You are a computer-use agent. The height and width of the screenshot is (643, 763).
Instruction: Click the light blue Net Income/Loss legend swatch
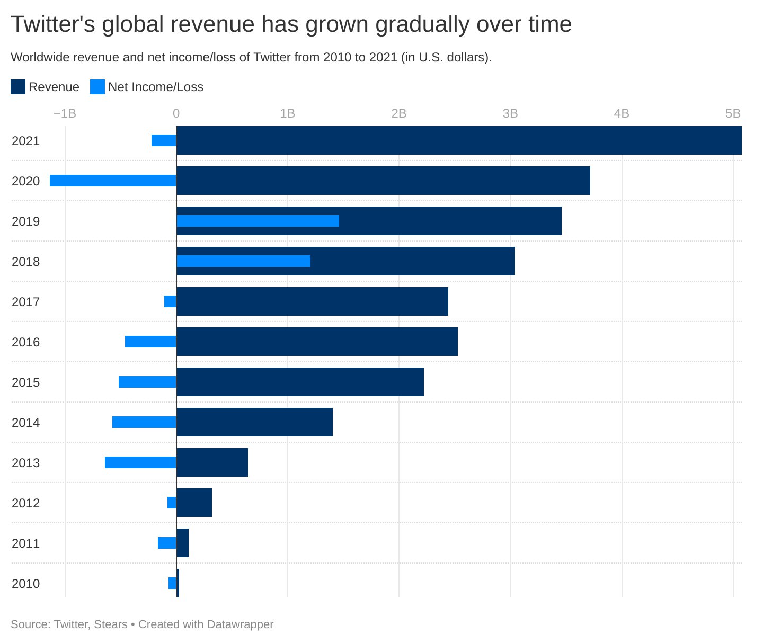pos(97,87)
